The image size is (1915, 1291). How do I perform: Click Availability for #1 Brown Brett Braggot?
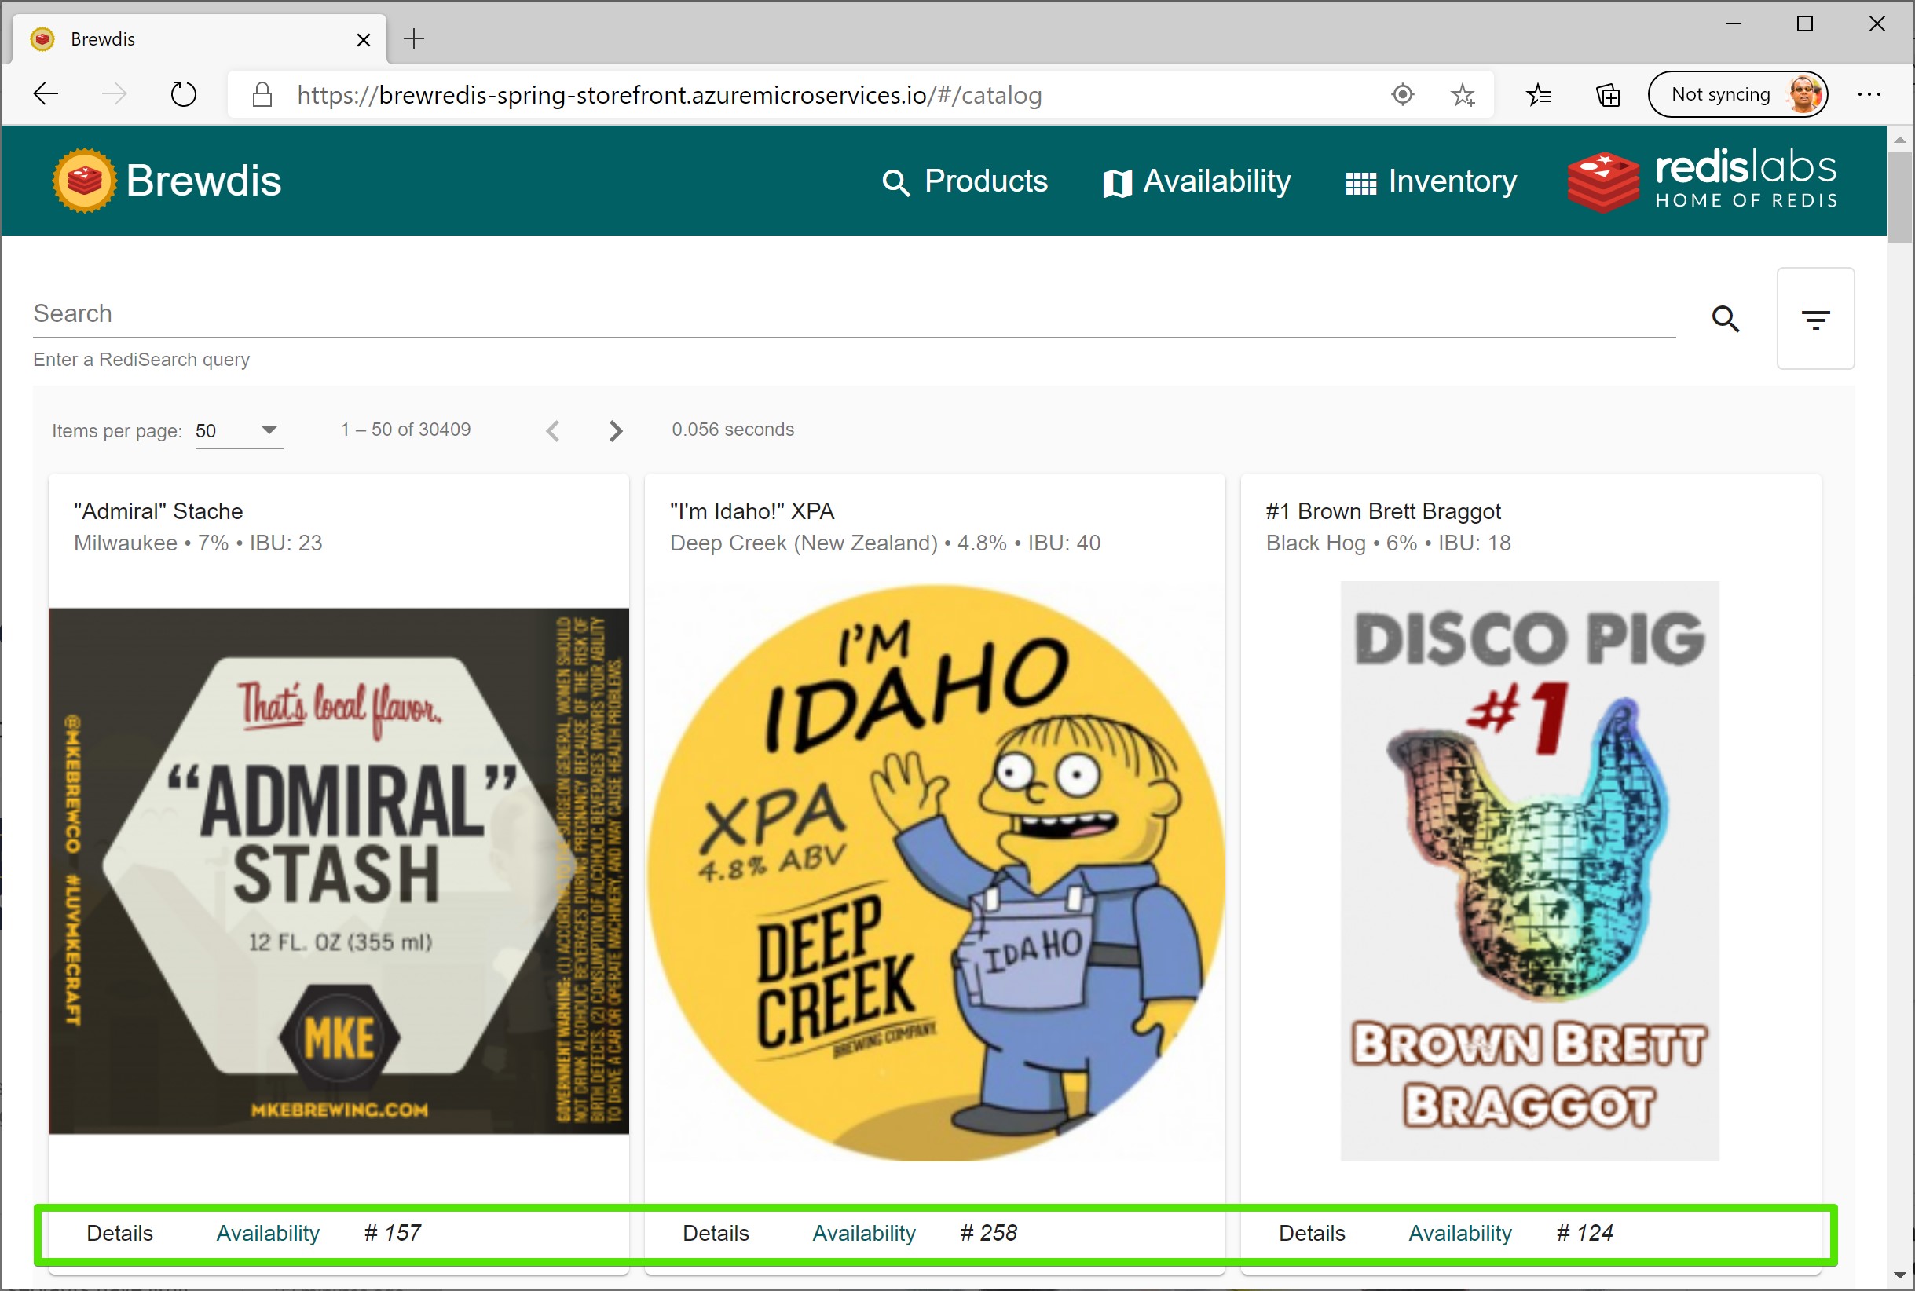pos(1459,1233)
